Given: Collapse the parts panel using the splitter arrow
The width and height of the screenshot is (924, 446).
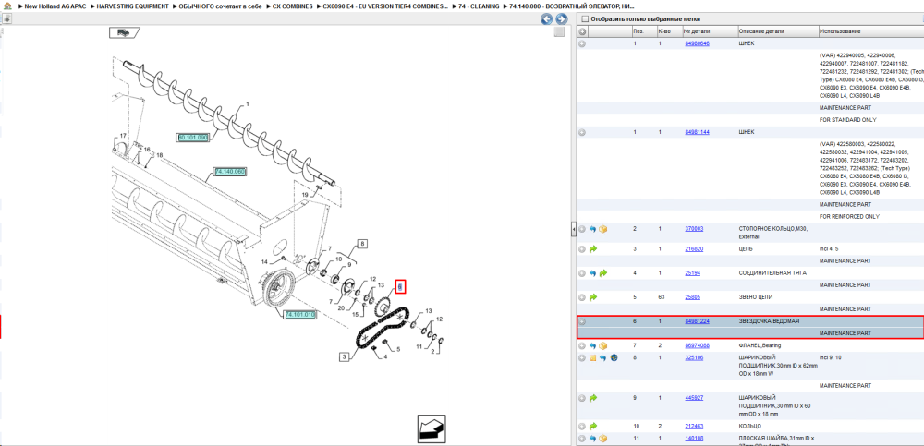Looking at the screenshot, I should coord(573,230).
